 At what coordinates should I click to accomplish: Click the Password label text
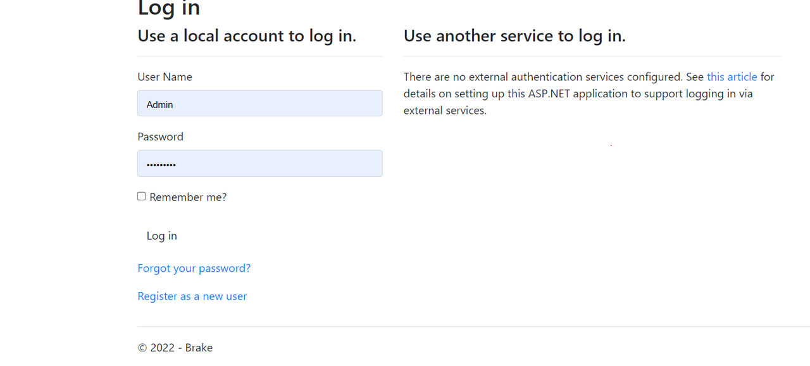point(160,137)
